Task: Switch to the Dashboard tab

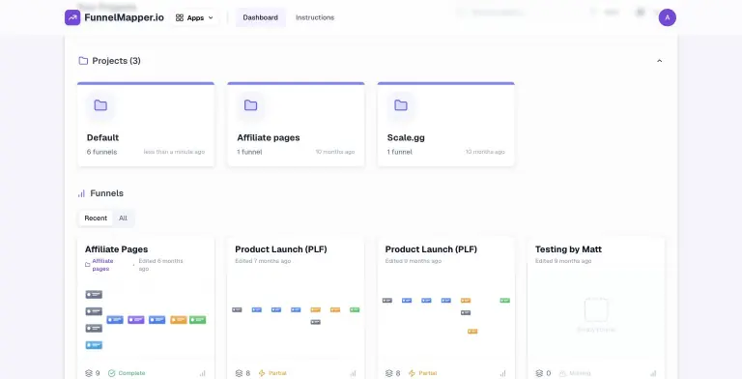Action: click(x=260, y=17)
